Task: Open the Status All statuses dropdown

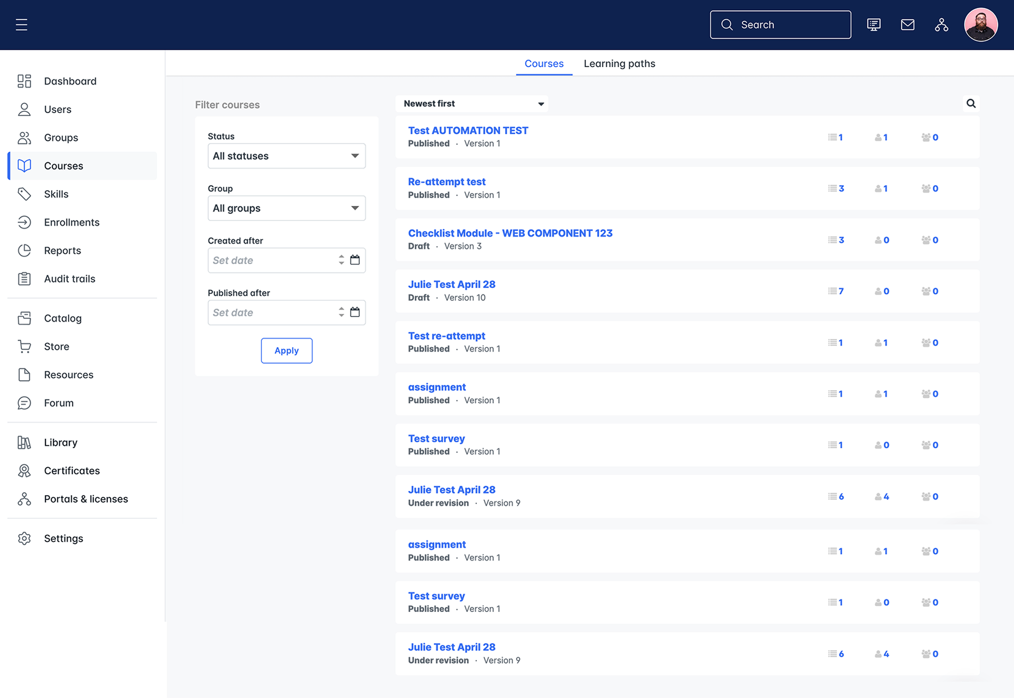Action: [286, 156]
